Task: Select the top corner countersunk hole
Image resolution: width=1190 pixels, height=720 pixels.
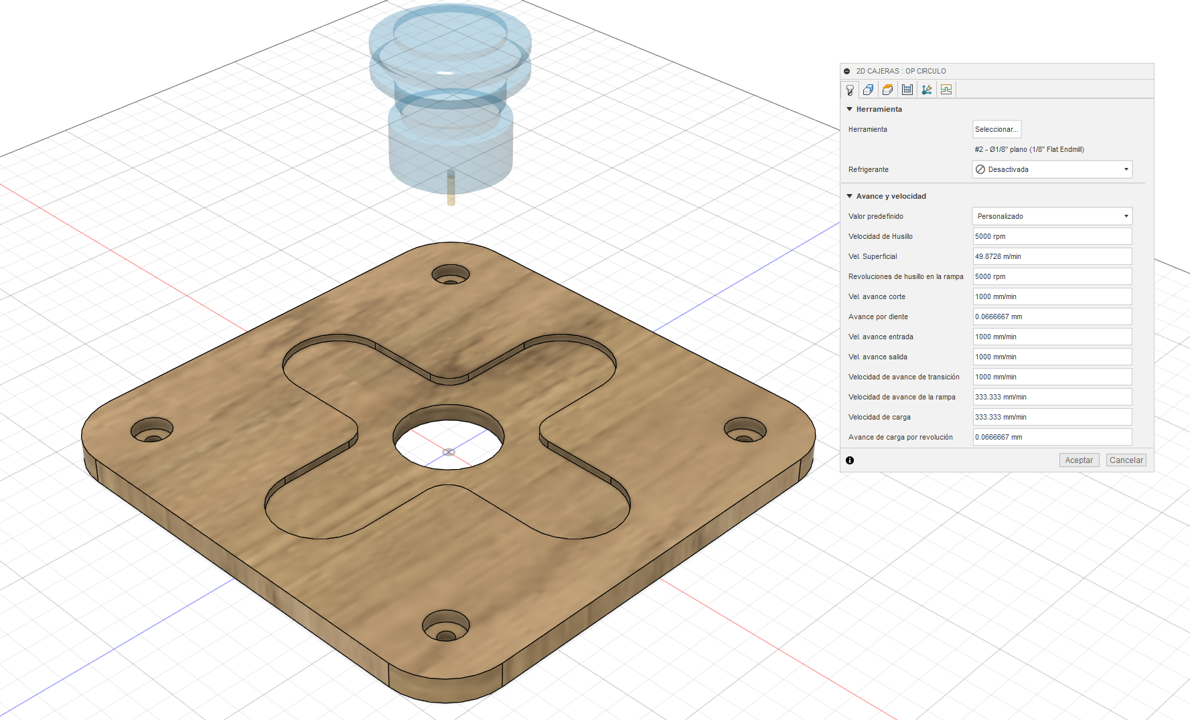Action: pos(451,274)
